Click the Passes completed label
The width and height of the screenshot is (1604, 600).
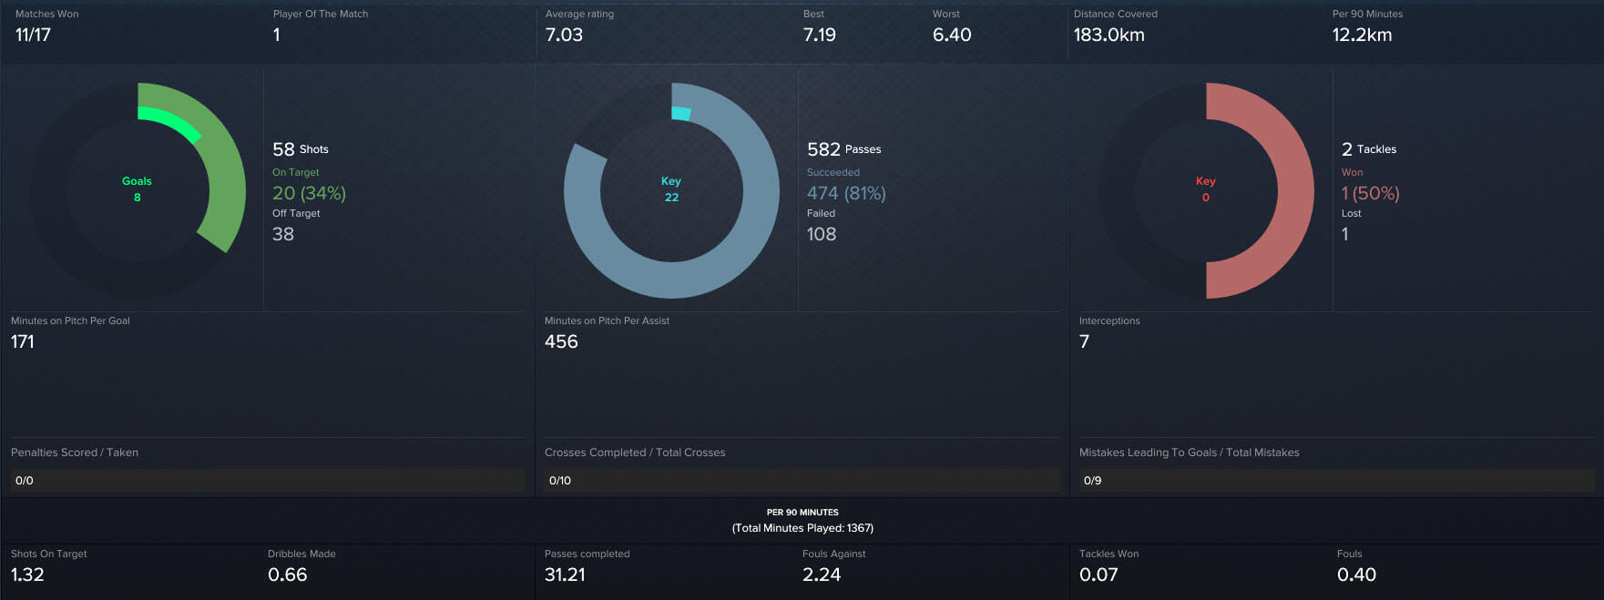[x=587, y=554]
